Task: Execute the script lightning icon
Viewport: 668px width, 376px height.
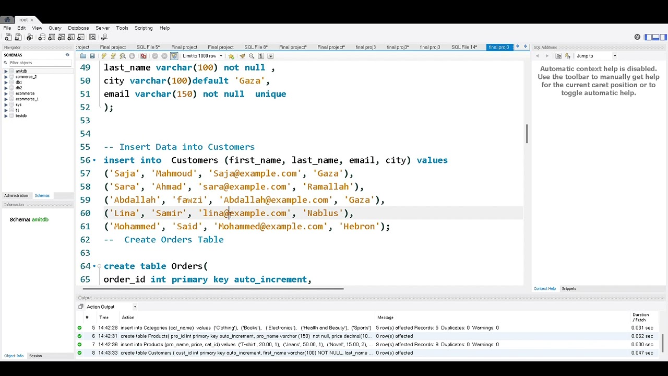Action: click(104, 56)
